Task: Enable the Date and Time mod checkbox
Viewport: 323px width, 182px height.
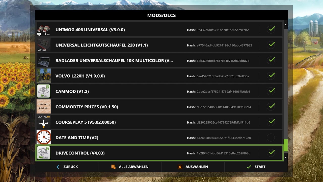Action: click(271, 138)
